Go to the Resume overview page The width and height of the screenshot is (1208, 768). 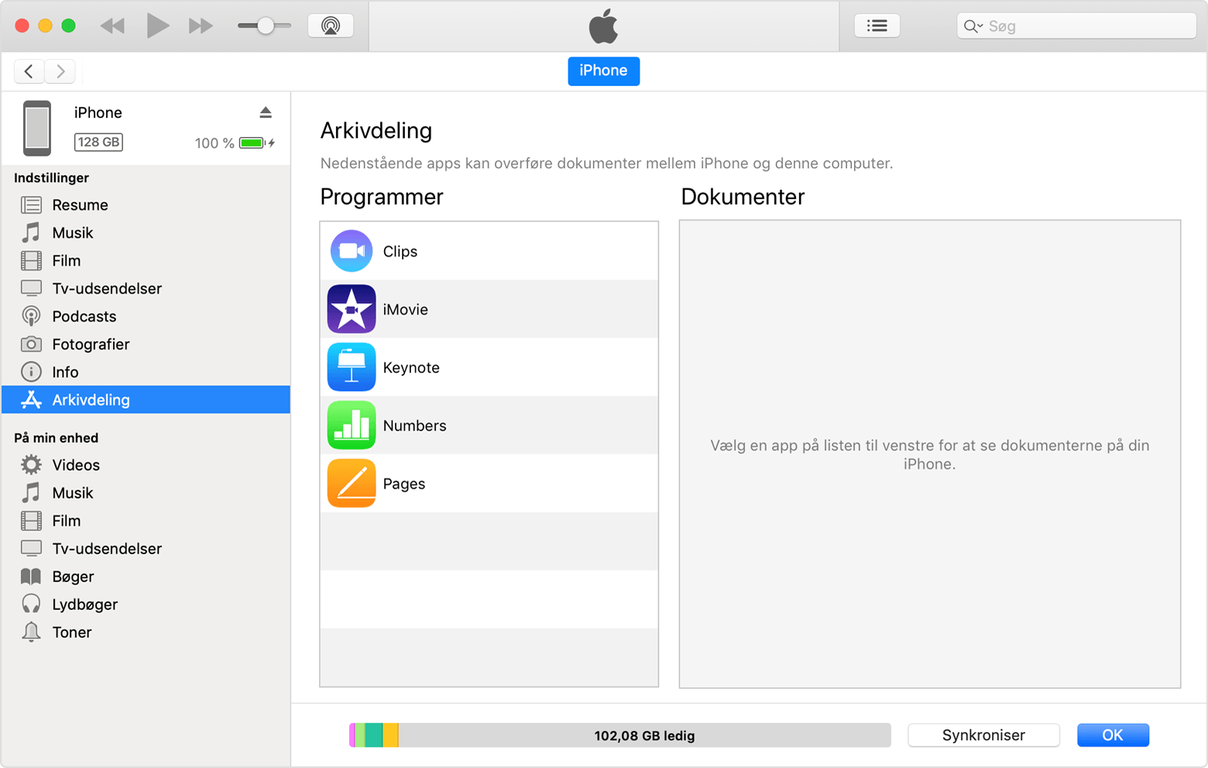coord(80,204)
